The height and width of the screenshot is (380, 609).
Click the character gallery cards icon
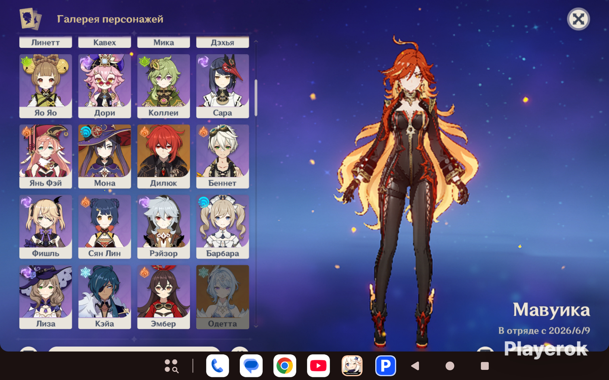[x=30, y=19]
